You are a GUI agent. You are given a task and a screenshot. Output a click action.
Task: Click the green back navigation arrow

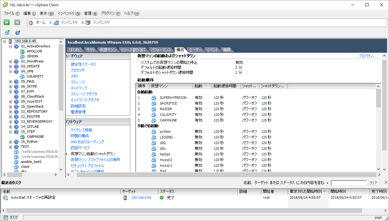tap(6, 22)
